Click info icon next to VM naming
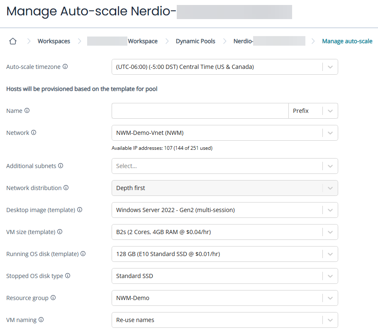Image resolution: width=378 pixels, height=332 pixels. pyautogui.click(x=41, y=320)
